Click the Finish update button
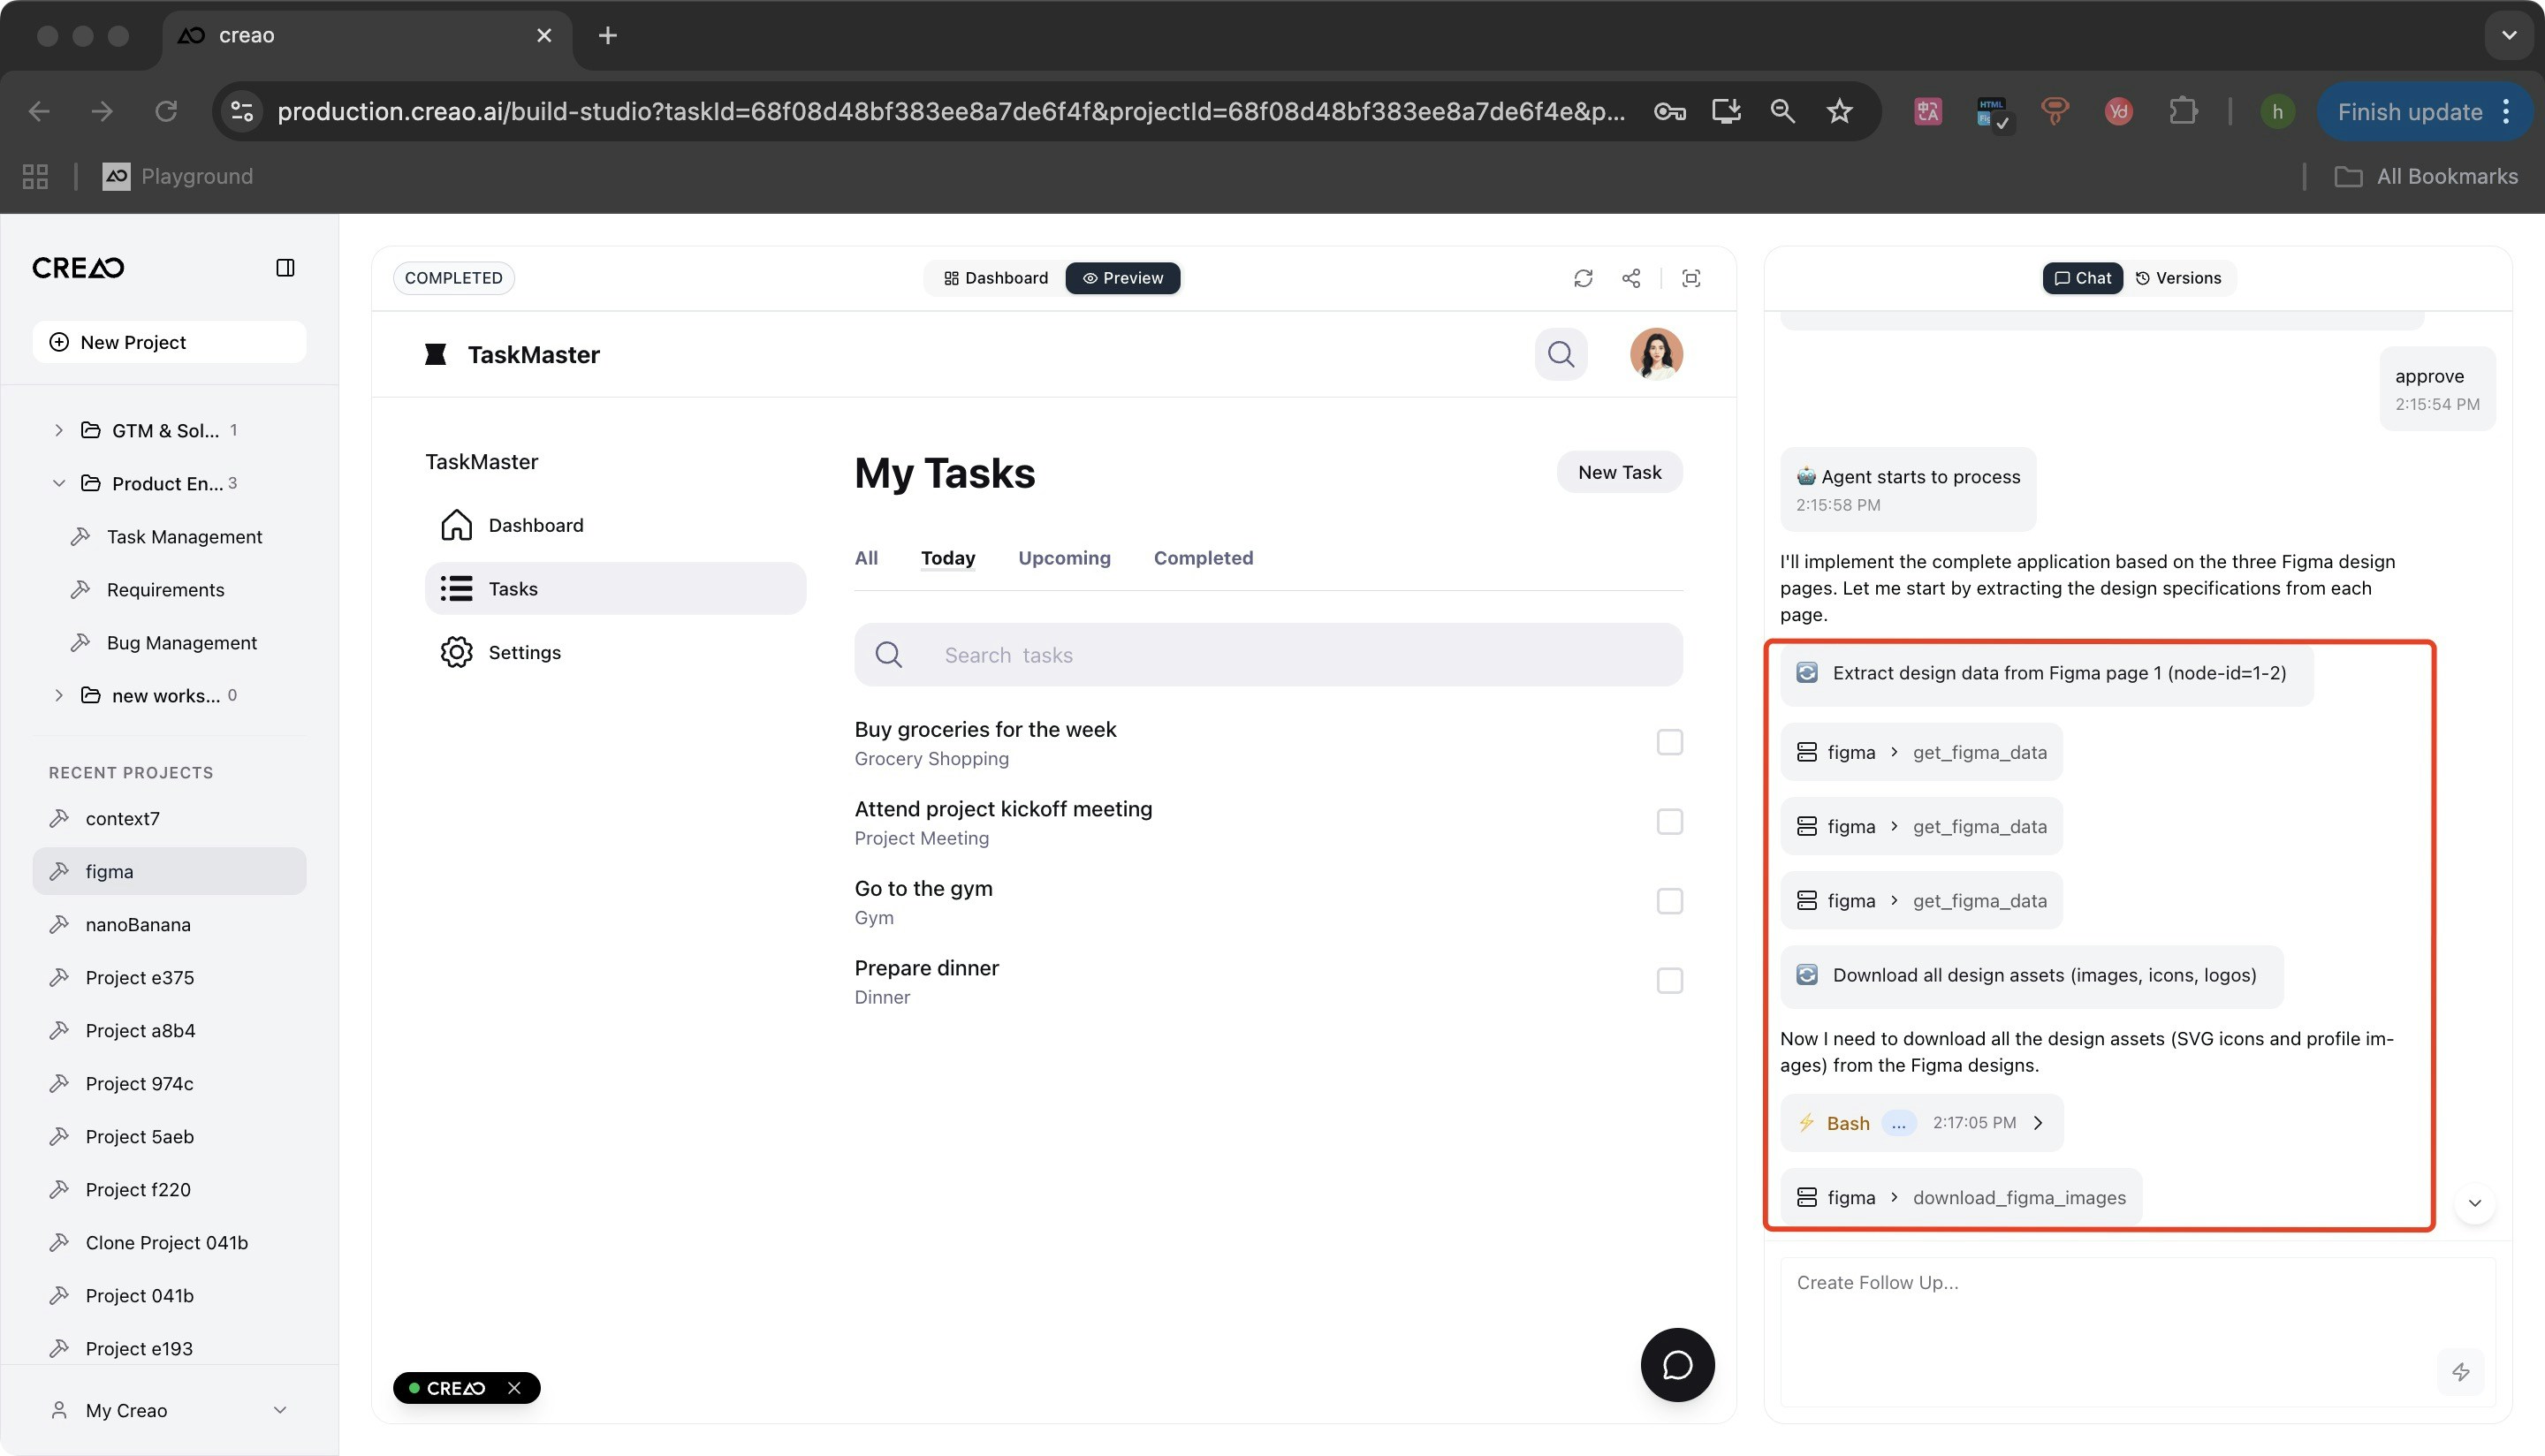This screenshot has height=1456, width=2545. coord(2410,111)
